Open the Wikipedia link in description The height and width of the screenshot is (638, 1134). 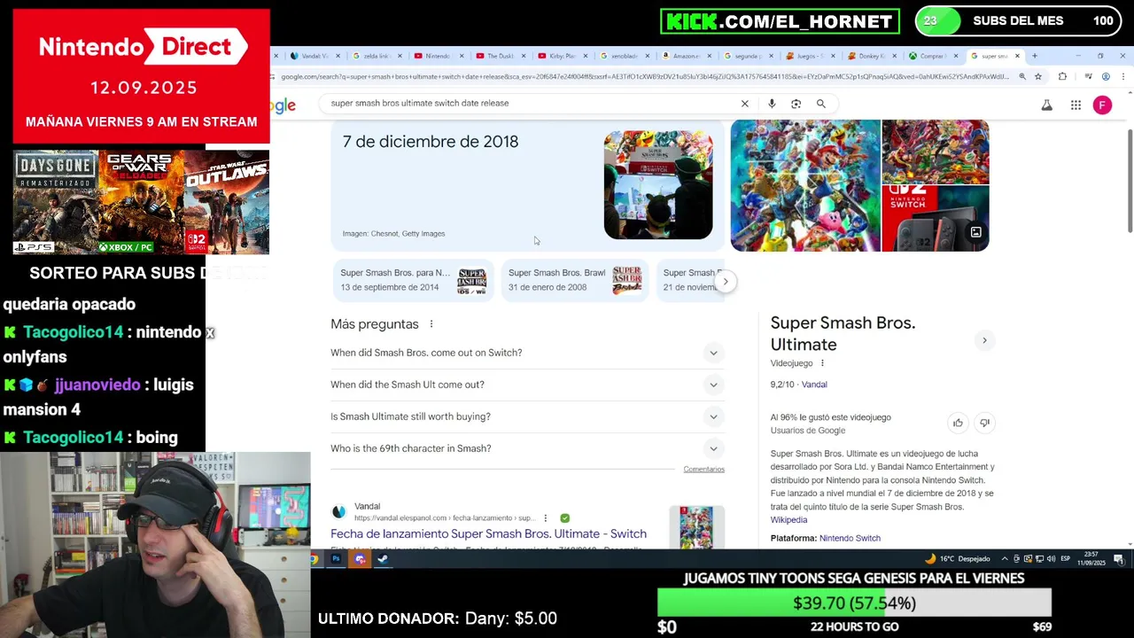[x=788, y=520]
